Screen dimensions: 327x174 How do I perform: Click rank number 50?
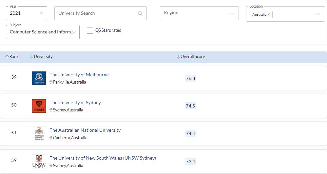point(14,105)
